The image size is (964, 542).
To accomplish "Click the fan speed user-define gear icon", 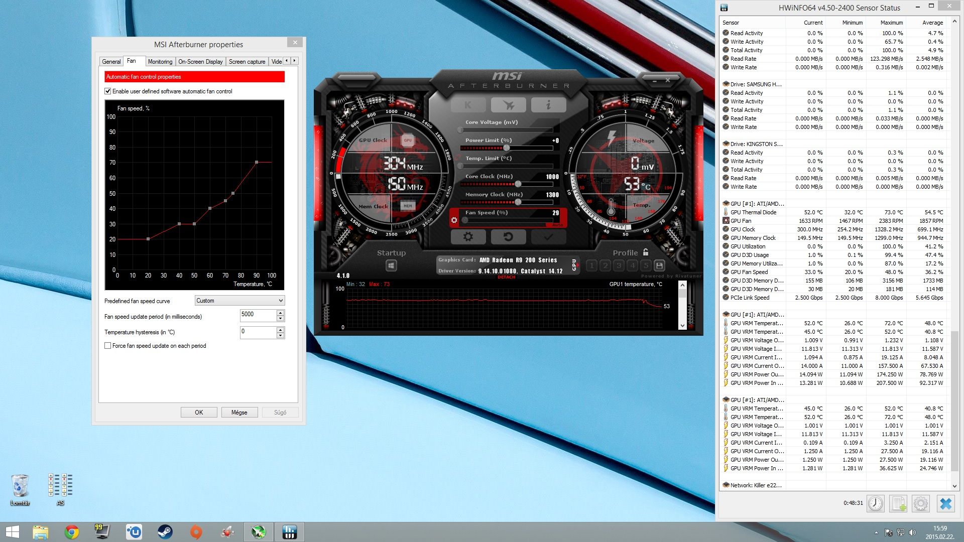I will tap(454, 220).
